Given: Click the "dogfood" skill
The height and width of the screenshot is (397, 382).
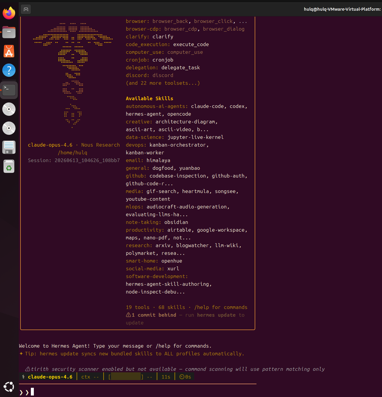Looking at the screenshot, I should click(x=163, y=168).
